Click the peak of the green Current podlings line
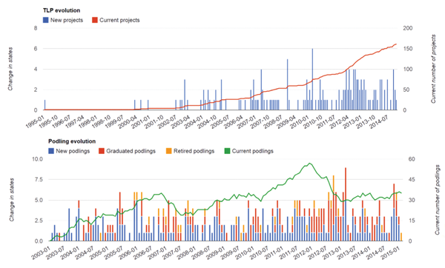The width and height of the screenshot is (445, 268). (x=310, y=163)
